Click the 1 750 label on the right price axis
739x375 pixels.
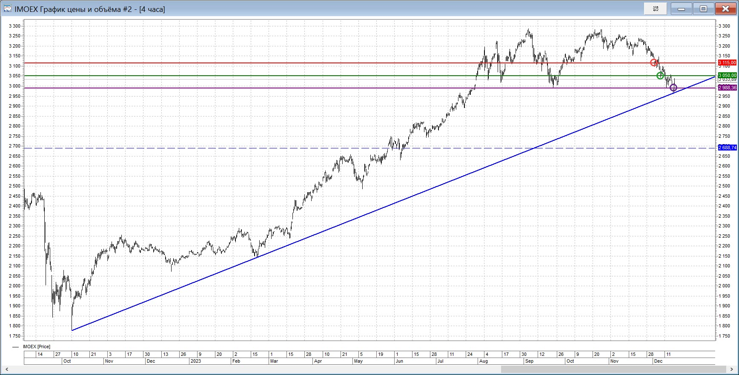point(725,336)
